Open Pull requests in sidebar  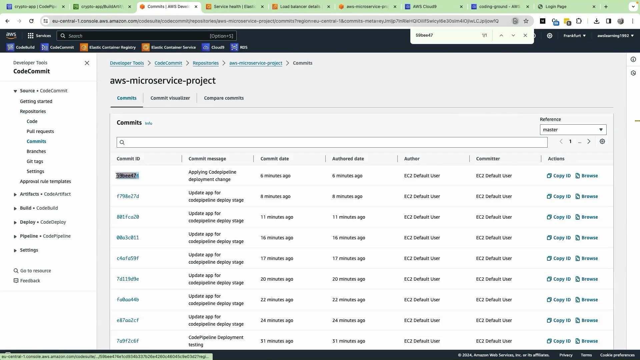coord(40,131)
